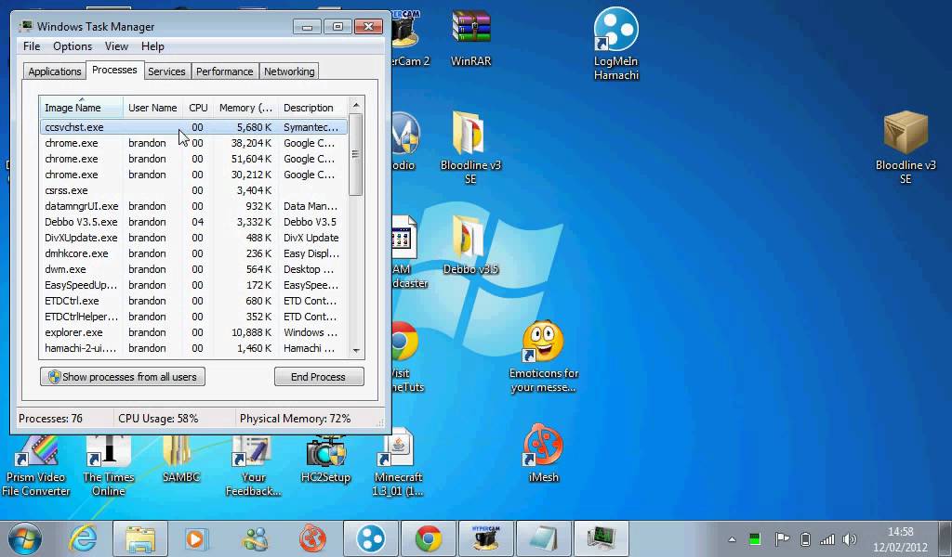This screenshot has width=952, height=557.
Task: Switch to the Performance tab
Action: tap(224, 71)
